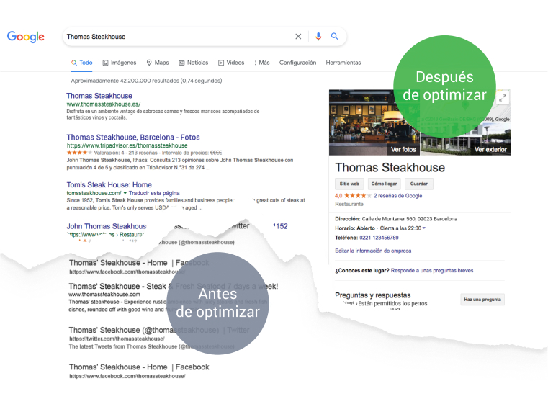The height and width of the screenshot is (399, 548).
Task: Clear the search box with the X icon
Action: 298,36
